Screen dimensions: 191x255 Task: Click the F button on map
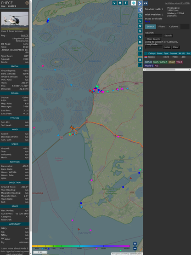[140, 65]
